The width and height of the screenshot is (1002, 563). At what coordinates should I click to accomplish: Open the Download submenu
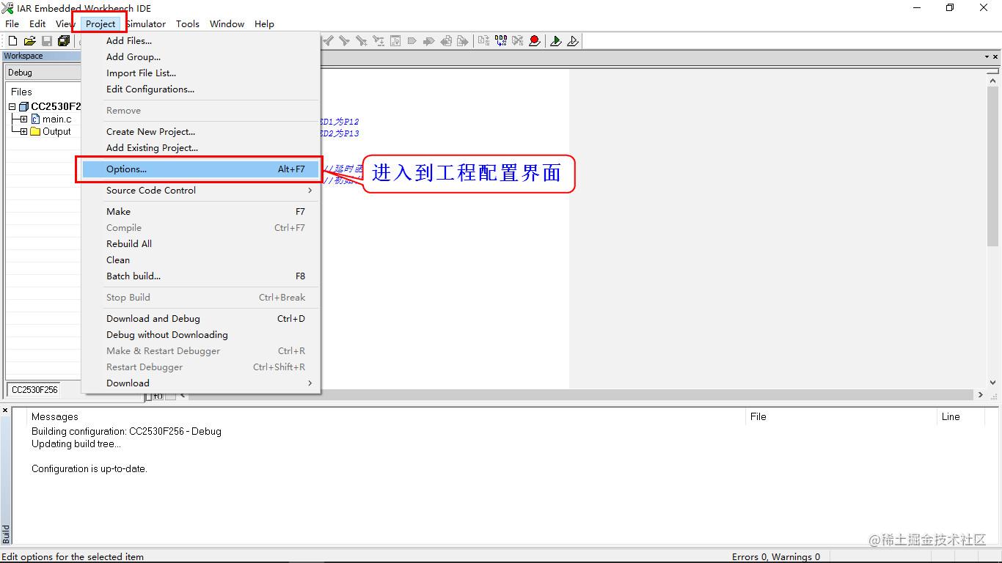pyautogui.click(x=201, y=383)
